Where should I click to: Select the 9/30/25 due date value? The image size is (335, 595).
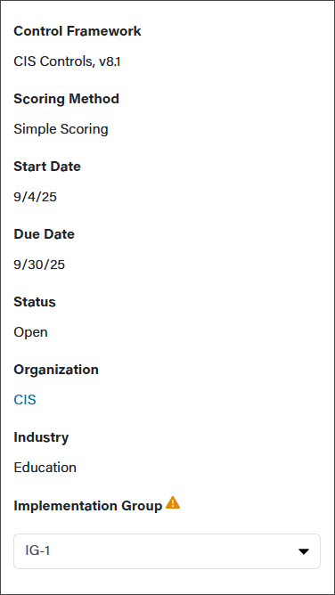(x=39, y=265)
